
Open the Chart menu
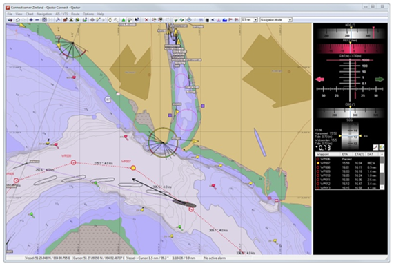point(30,14)
